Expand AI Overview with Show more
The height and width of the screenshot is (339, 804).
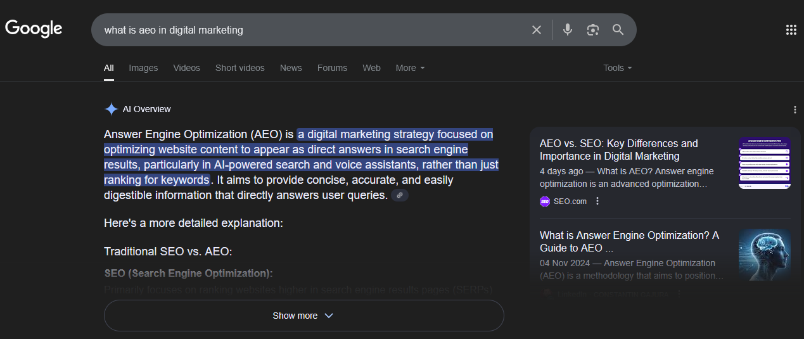tap(303, 316)
